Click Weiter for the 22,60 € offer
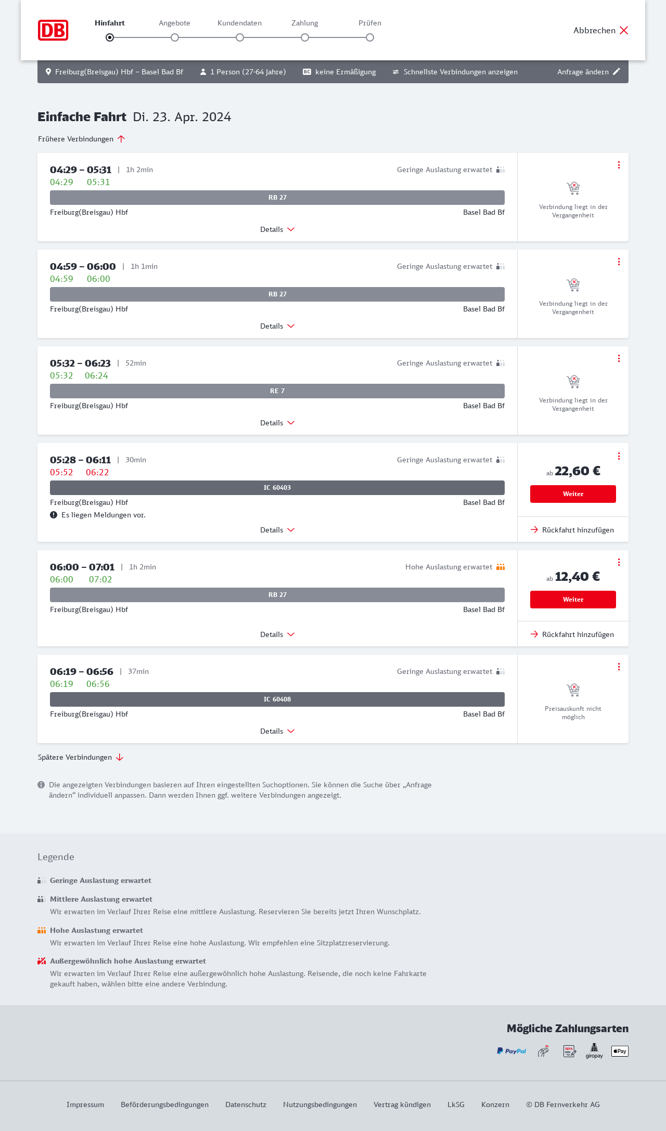This screenshot has width=666, height=1131. 573,494
